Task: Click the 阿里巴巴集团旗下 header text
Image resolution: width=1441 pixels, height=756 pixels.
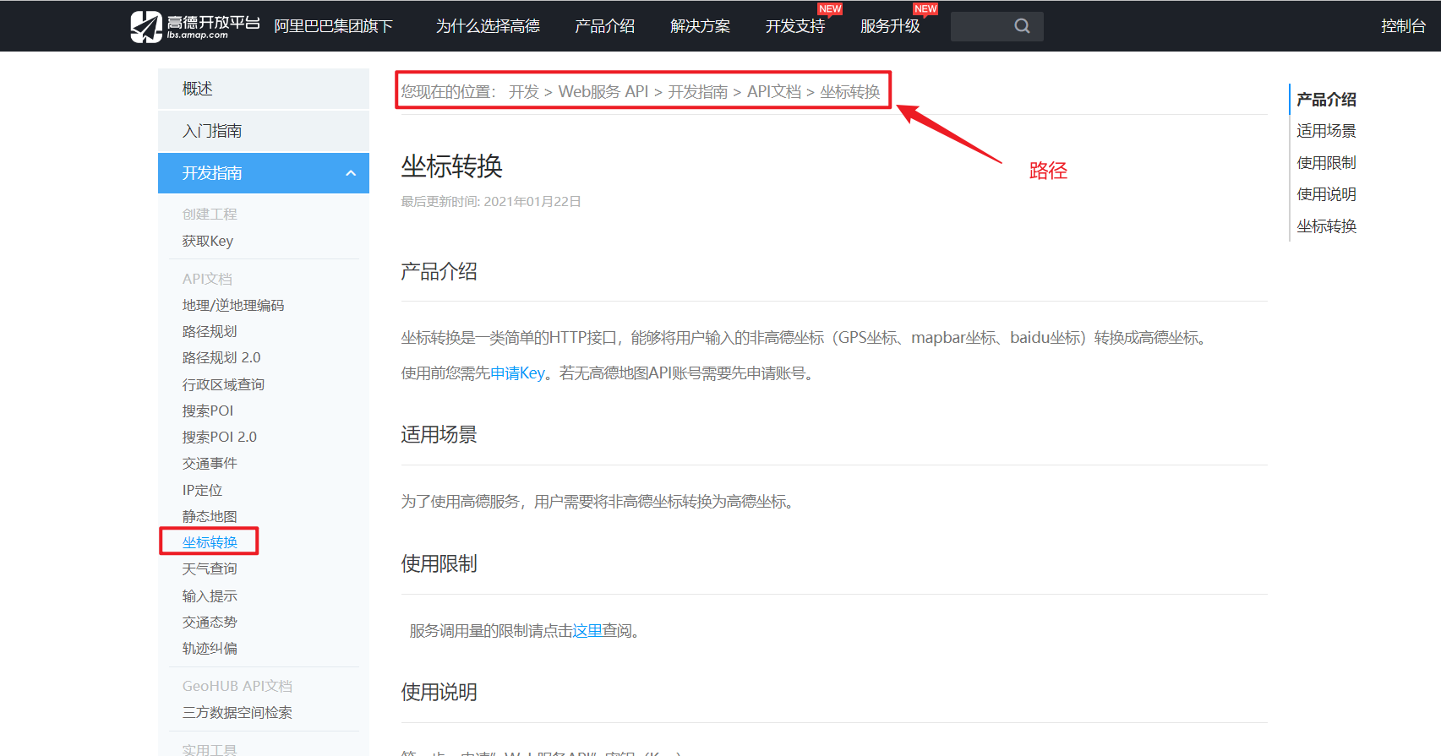Action: [334, 26]
